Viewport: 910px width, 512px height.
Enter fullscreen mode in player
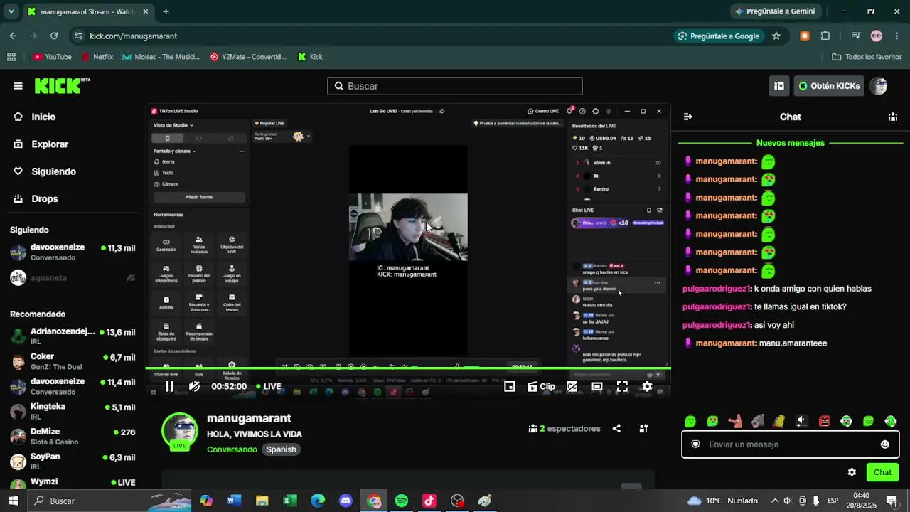[x=622, y=386]
